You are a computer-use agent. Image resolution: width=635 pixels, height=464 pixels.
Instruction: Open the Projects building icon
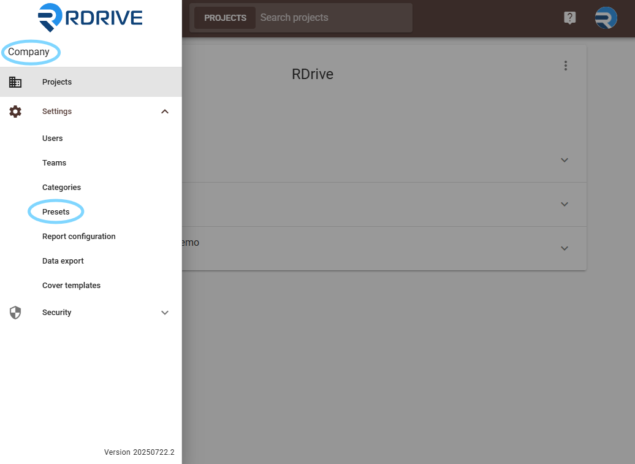click(x=15, y=82)
